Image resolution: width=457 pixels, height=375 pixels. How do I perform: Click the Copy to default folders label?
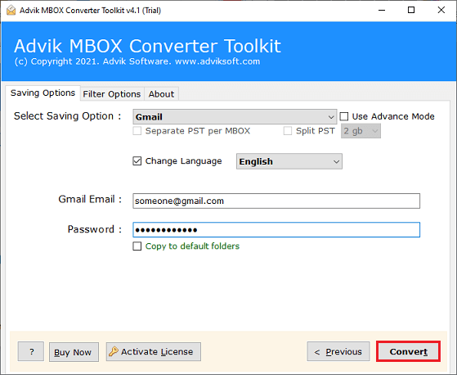[192, 246]
